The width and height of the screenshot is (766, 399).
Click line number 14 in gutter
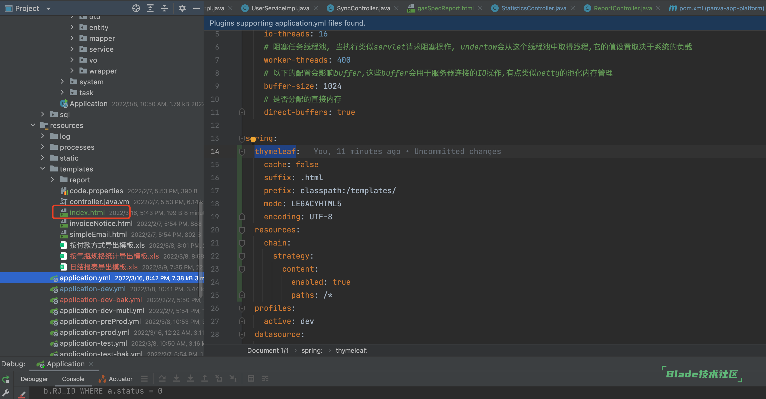(215, 152)
